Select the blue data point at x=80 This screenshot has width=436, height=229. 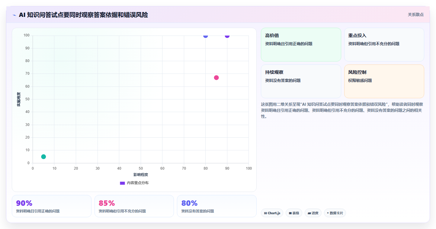click(x=206, y=36)
